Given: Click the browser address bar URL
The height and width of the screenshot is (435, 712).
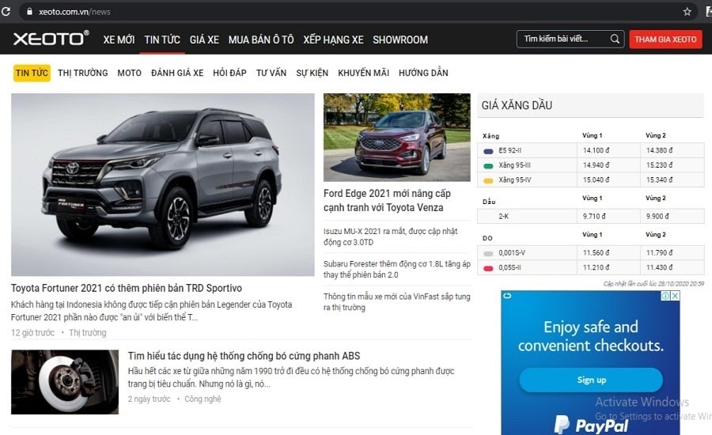Looking at the screenshot, I should coord(74,12).
